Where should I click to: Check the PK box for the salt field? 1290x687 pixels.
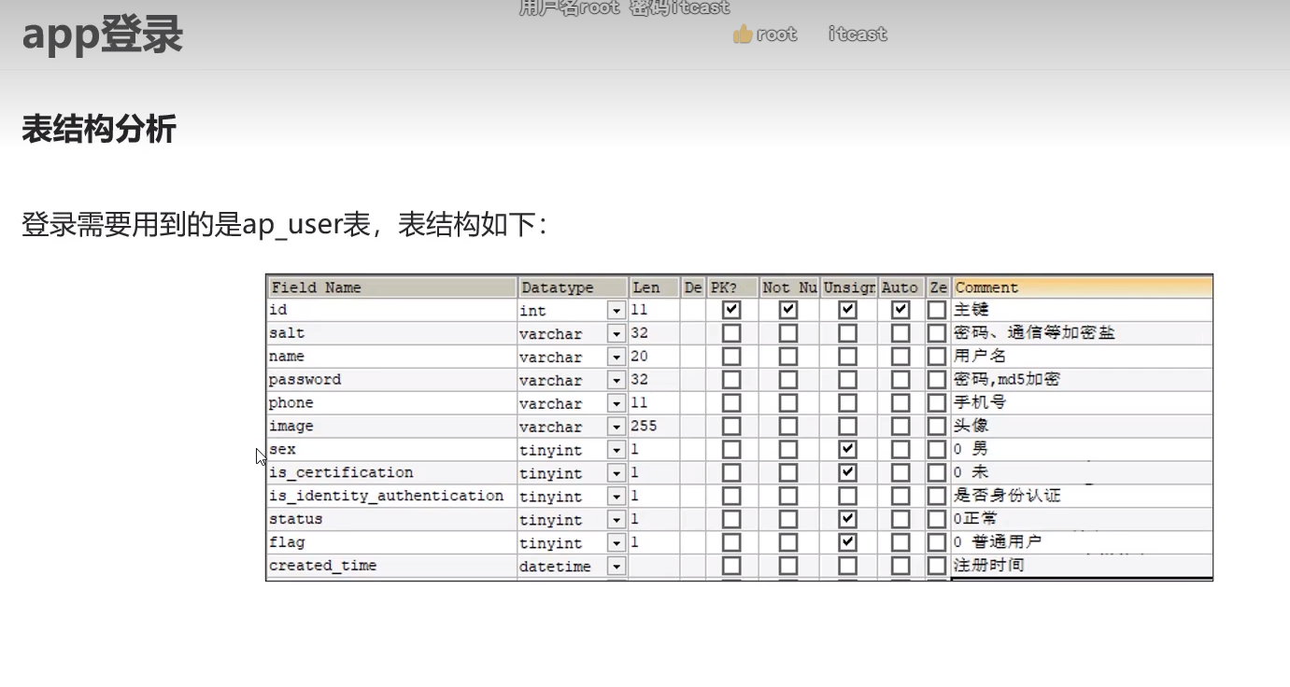[731, 333]
